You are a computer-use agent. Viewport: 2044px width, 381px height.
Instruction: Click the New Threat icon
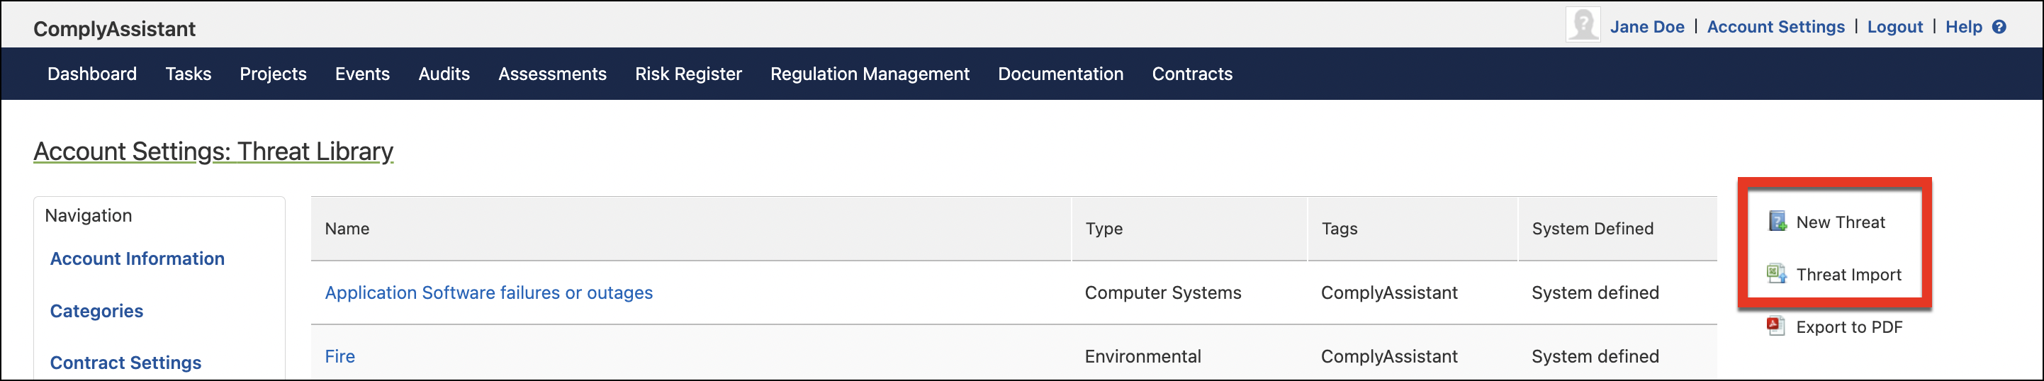click(1778, 221)
